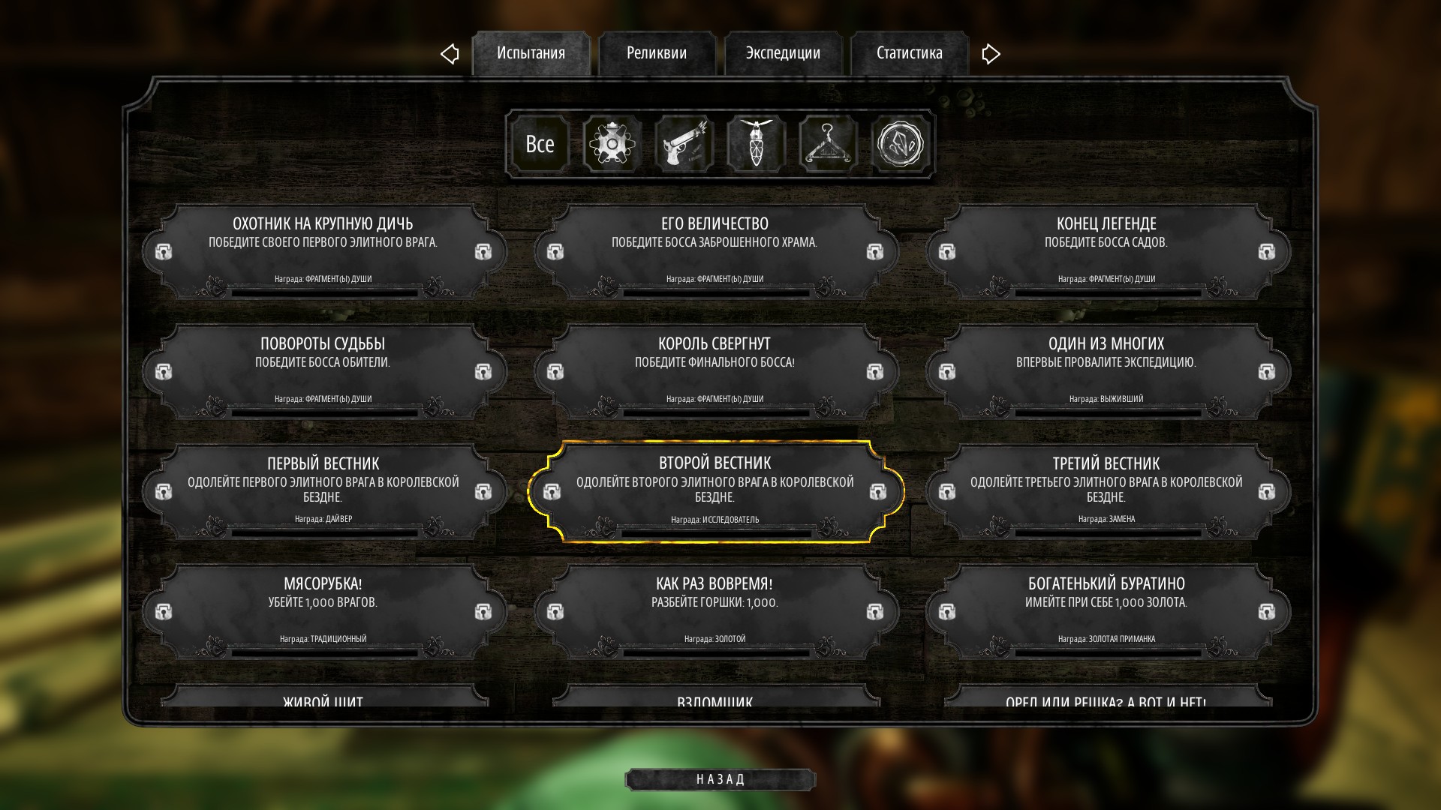This screenshot has width=1441, height=810.
Task: Select the clothes hanger filter icon
Action: 829,144
